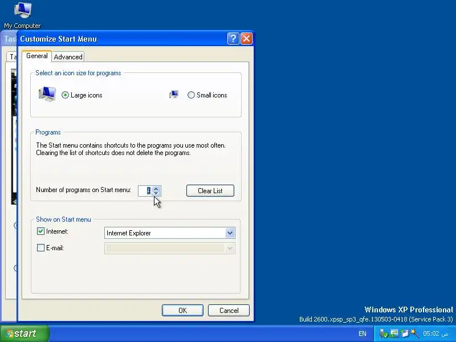Image resolution: width=456 pixels, height=342 pixels.
Task: Click the 05:02 taskbar clock
Action: click(435, 333)
